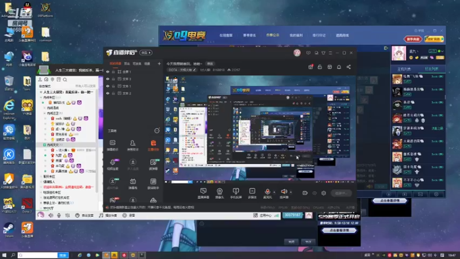Click the padlock icon above the preview
Viewport: 460px width, 259px height.
pyautogui.click(x=320, y=67)
